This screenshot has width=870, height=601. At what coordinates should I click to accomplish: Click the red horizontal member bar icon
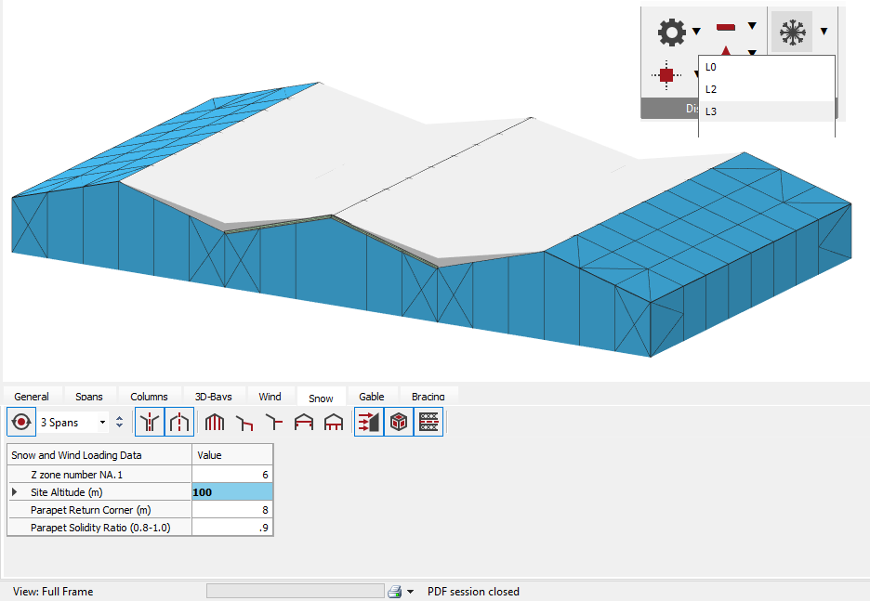click(x=726, y=28)
